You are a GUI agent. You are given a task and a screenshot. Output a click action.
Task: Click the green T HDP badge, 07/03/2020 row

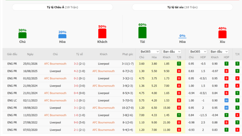pos(226,130)
